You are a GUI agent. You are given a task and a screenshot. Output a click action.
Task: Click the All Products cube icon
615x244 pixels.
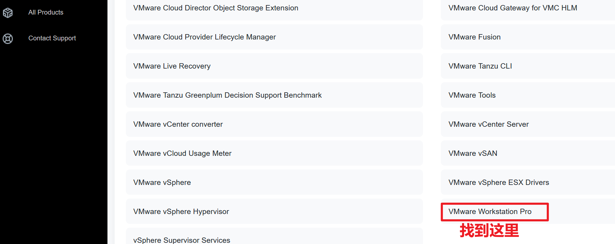pos(8,12)
